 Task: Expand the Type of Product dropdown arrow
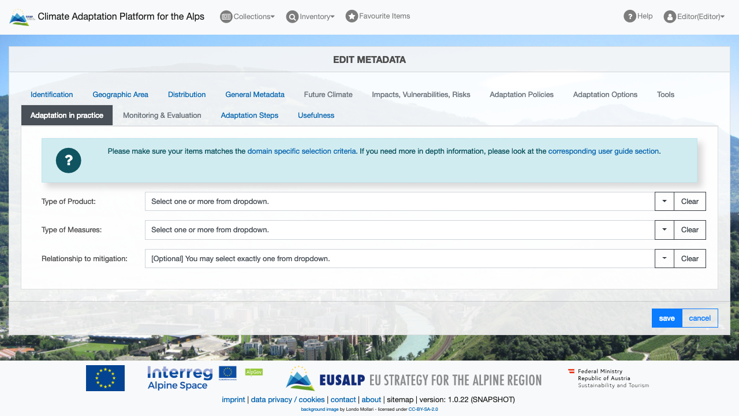[664, 202]
